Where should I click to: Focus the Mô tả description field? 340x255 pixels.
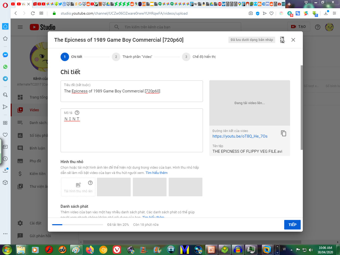[132, 130]
